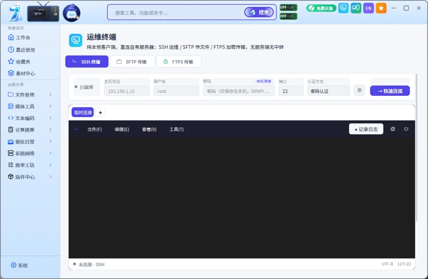Click the vertical scrollbar on the right edge
Screen dimensions: 428x279
point(416,147)
